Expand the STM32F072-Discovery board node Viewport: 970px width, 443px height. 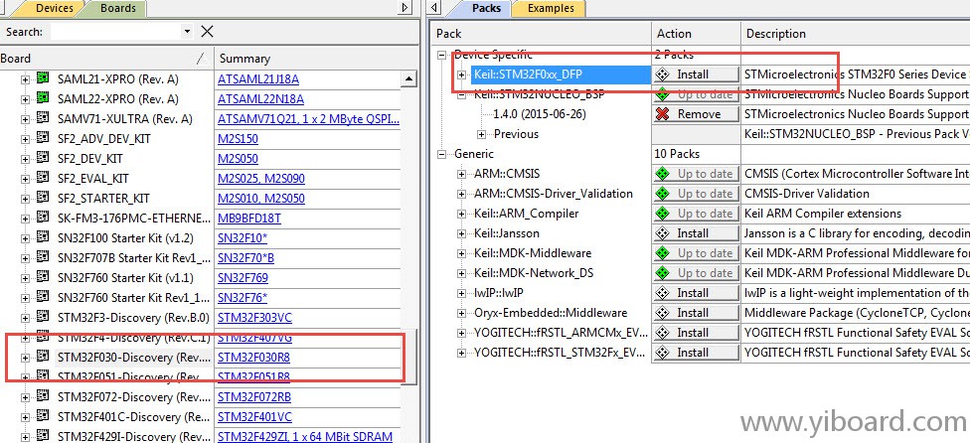click(x=25, y=397)
